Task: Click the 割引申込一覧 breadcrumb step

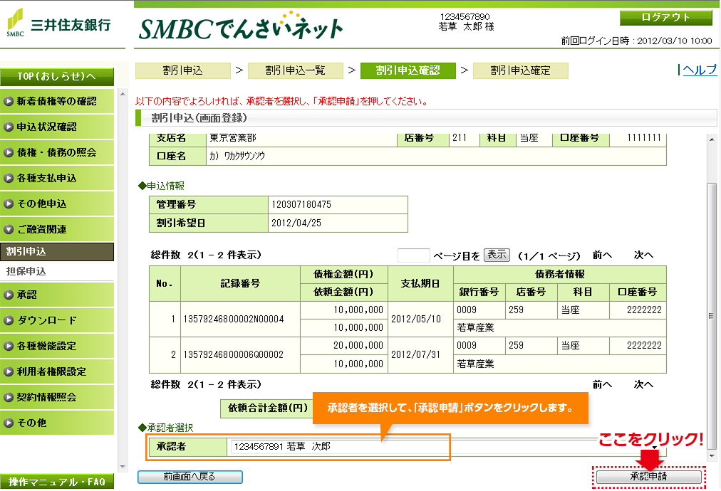Action: click(x=296, y=70)
